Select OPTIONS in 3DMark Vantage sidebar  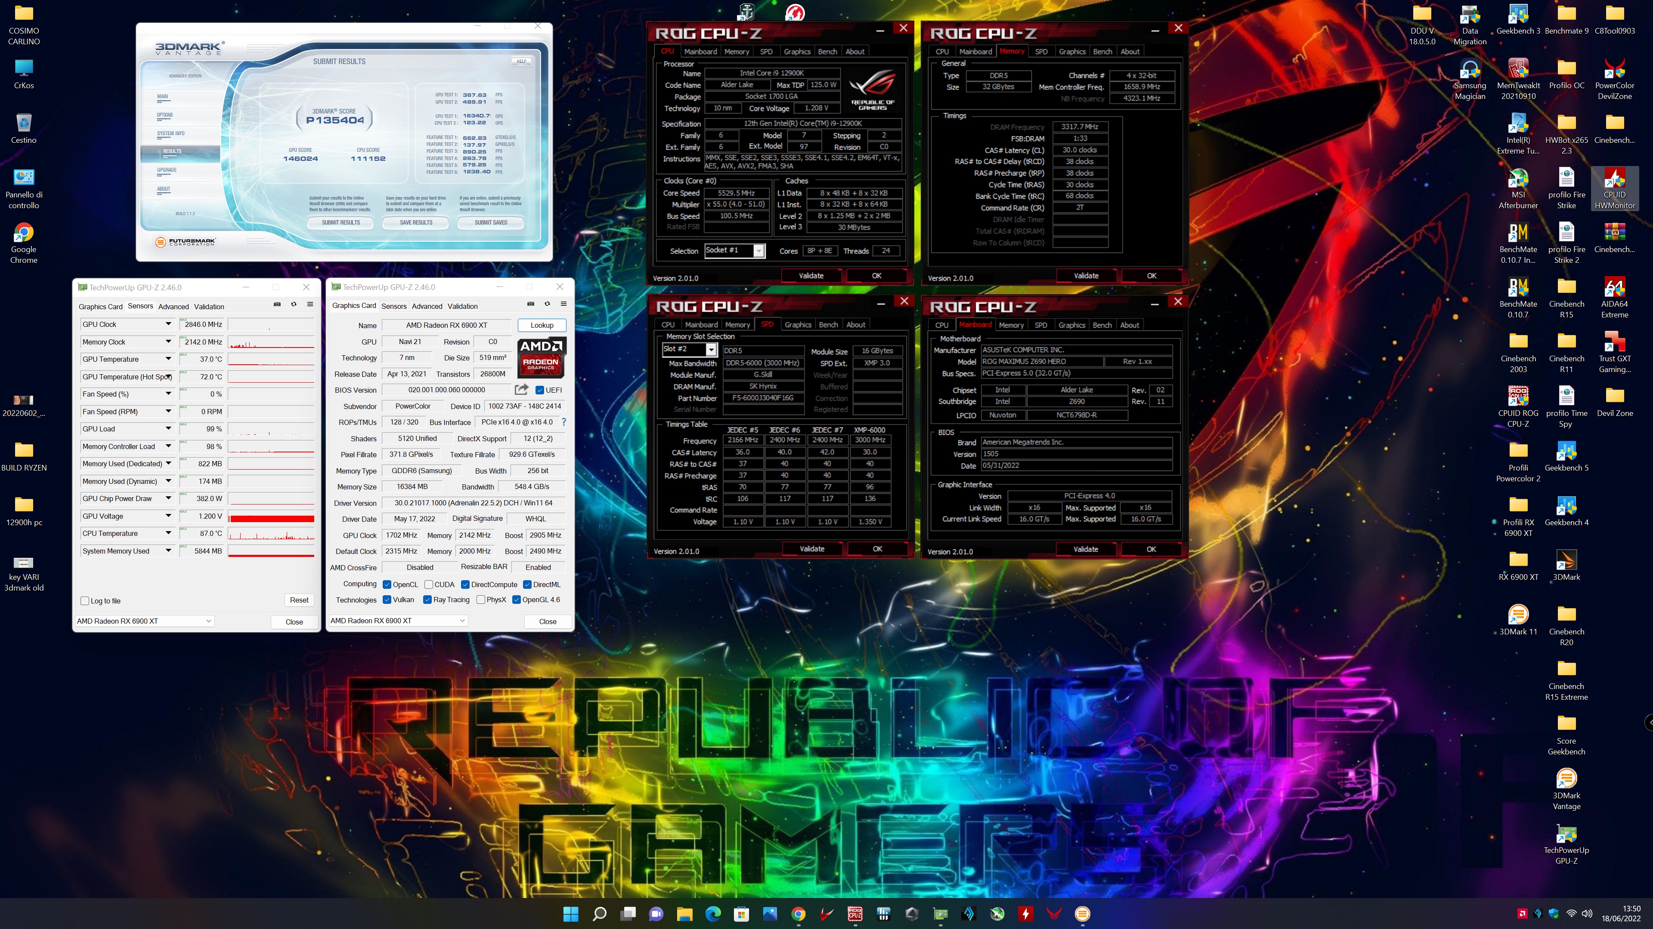[x=165, y=115]
